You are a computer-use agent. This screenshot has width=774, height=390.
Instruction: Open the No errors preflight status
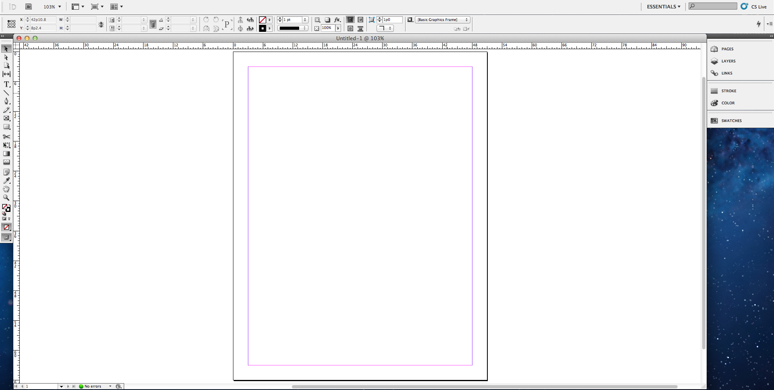coord(95,386)
